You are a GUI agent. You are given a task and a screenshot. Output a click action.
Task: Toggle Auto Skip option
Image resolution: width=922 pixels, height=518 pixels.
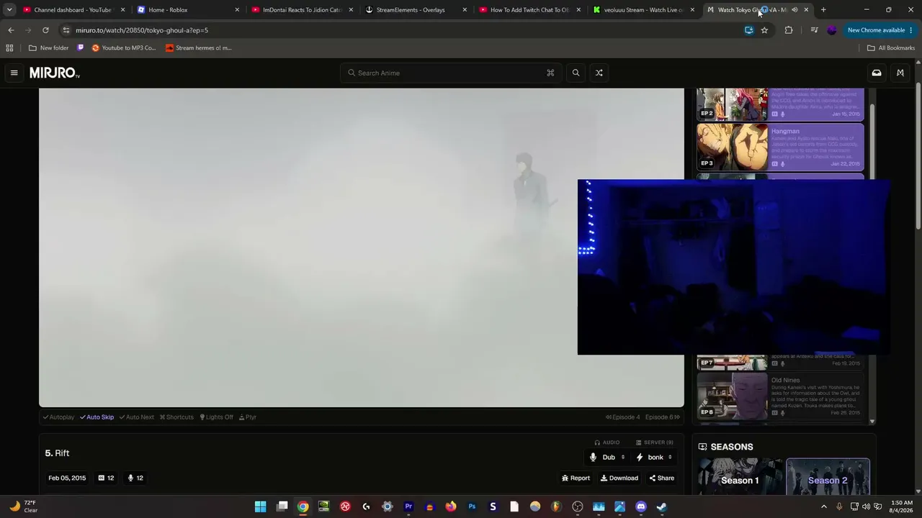pos(97,417)
